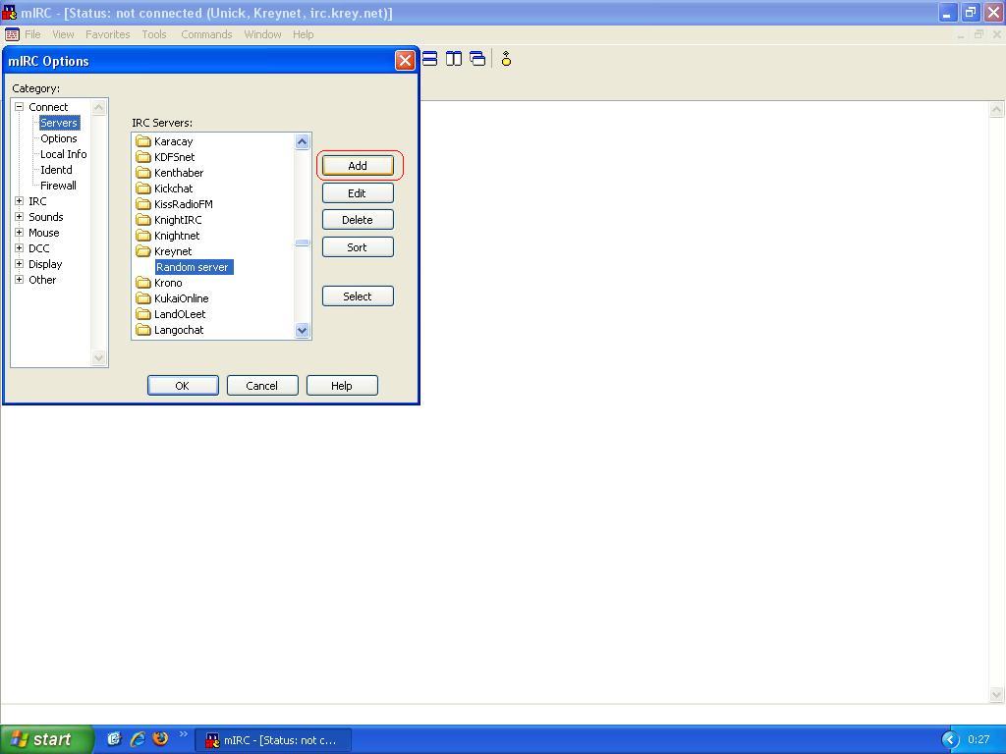This screenshot has width=1006, height=754.
Task: Expand the DCC category
Action: click(20, 248)
